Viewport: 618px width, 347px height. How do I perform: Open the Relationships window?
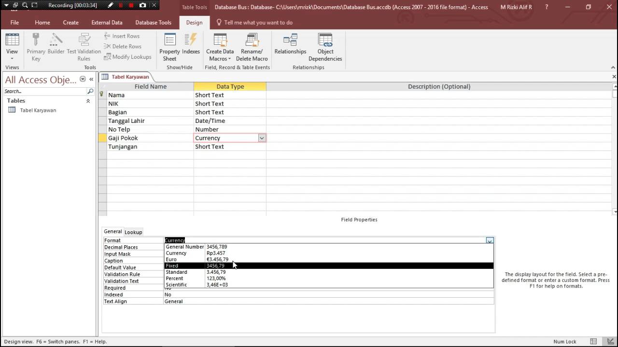click(x=290, y=44)
